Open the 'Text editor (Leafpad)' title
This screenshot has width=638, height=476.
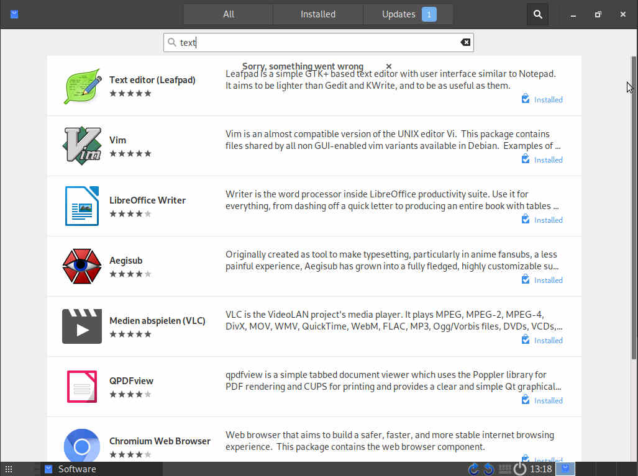[152, 79]
